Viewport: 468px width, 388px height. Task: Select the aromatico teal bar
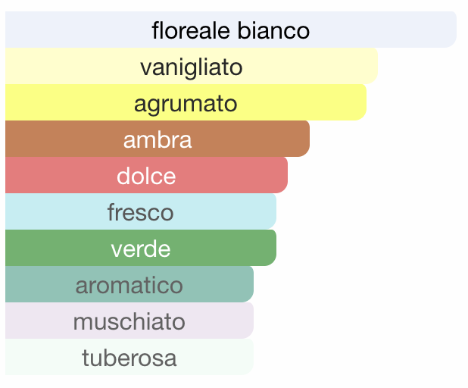click(129, 284)
